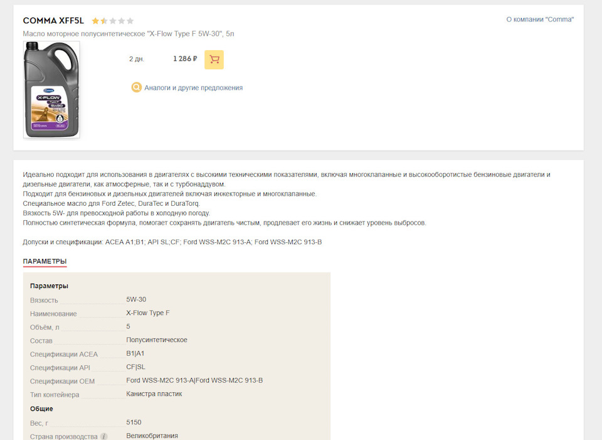Click OEM value Ford WSS-M2C 913-A|Ford WSS-M2C 913-B
Screen dimensions: 602x440
point(194,380)
